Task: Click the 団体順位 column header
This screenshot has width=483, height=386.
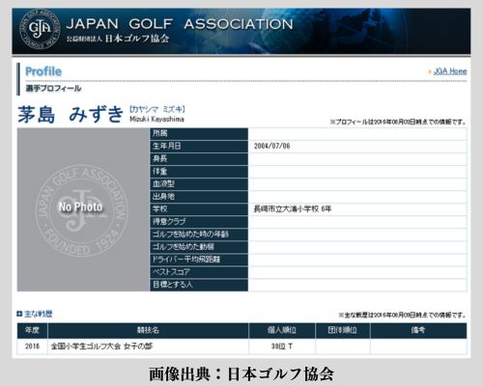Action: coord(343,330)
